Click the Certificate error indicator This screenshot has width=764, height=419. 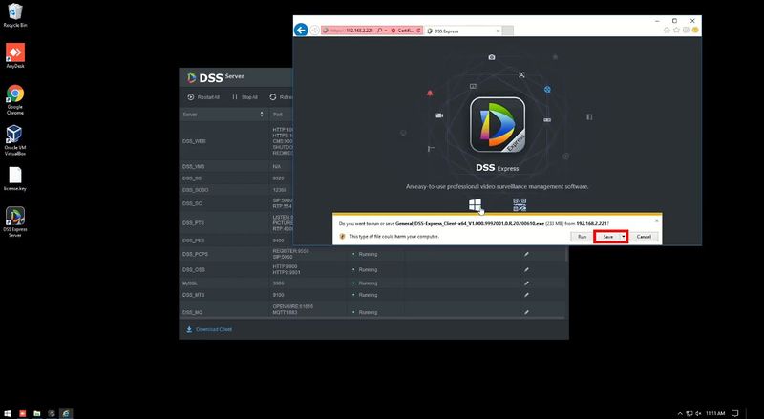click(402, 31)
